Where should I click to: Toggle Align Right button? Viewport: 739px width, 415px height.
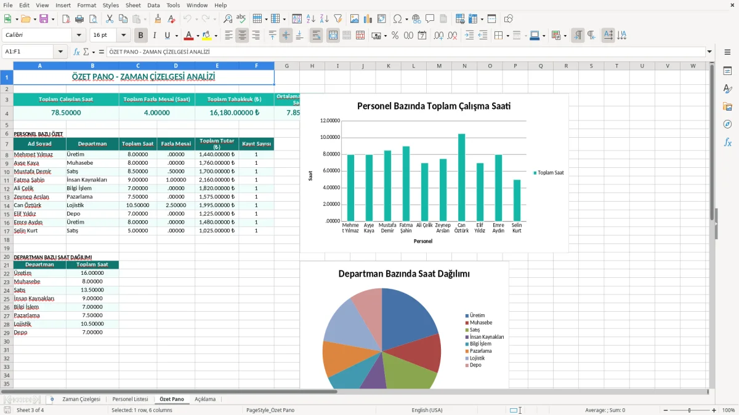point(256,36)
